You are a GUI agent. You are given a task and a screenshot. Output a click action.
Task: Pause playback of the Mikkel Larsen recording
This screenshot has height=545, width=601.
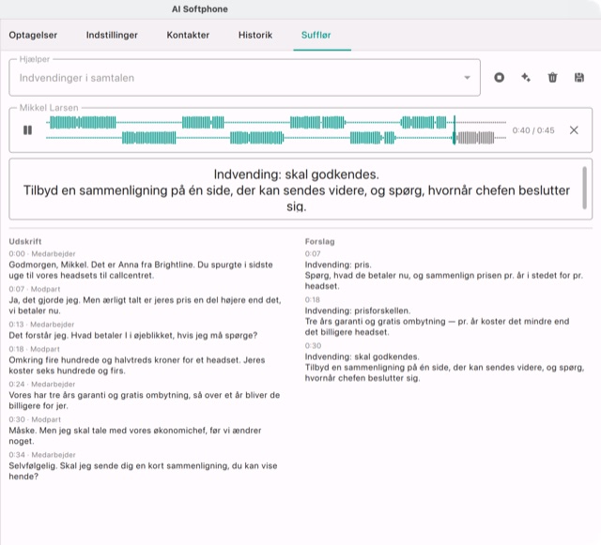coord(27,130)
